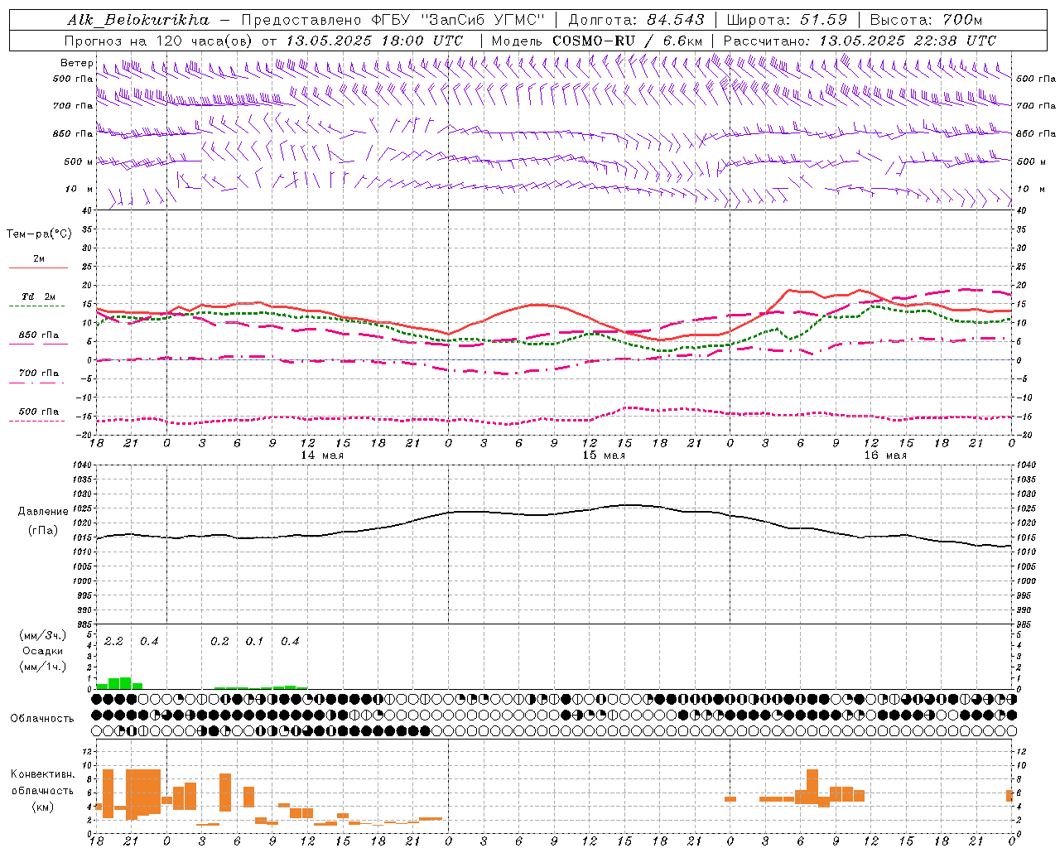Click the red solid line sample under 2м
Viewport: 1060px width, 848px height.
38,267
